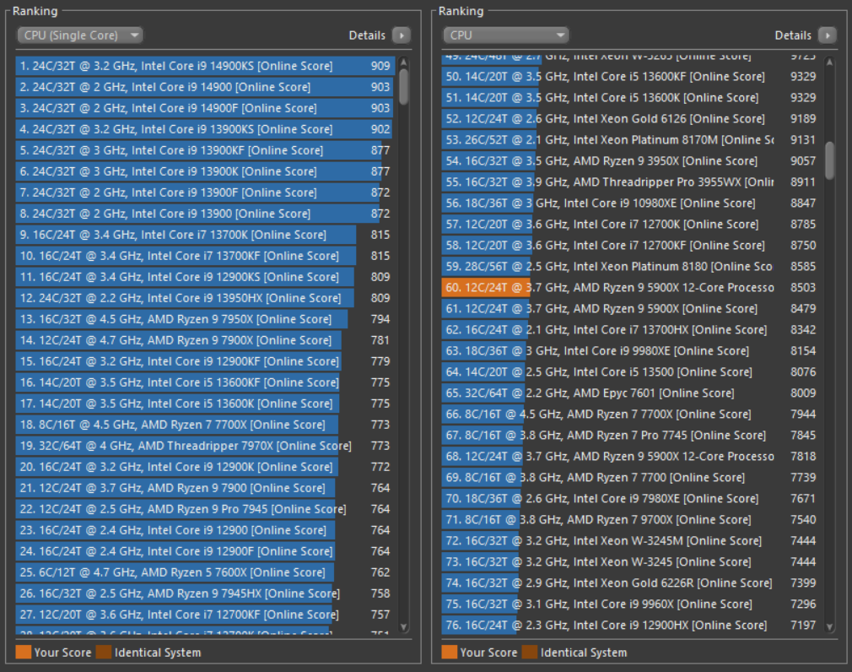Screen dimensions: 852x672
Task: Select row 63 Intel Core i9 9980XE
Action: point(631,351)
